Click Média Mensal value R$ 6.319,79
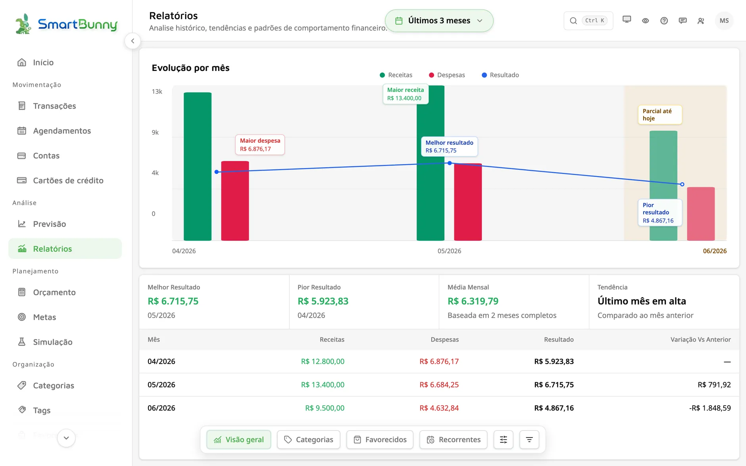The image size is (746, 466). pos(473,301)
